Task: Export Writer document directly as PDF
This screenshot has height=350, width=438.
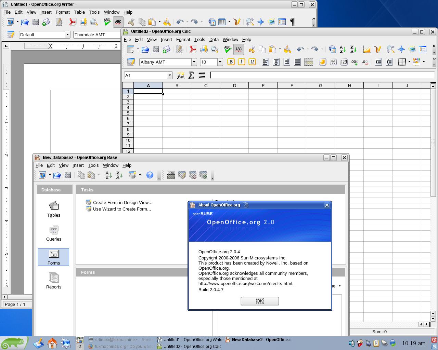Action: coord(72,22)
